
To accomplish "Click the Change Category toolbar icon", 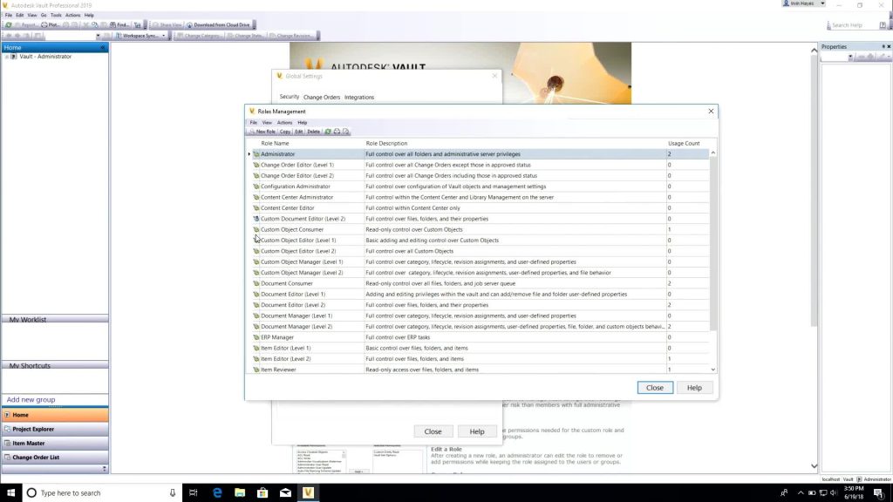I will pos(201,35).
